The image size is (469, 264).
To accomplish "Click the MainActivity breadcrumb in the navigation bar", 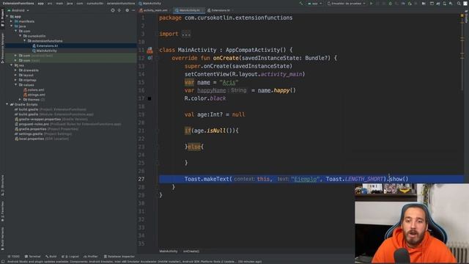I will pyautogui.click(x=149, y=3).
